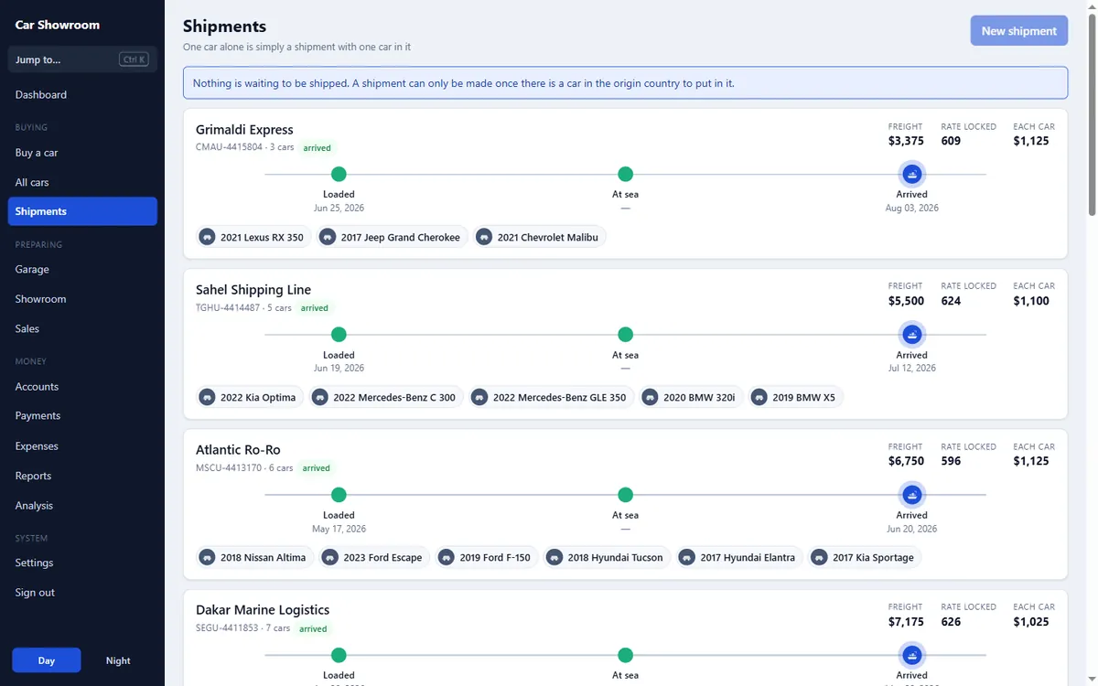Open the All cars list

82,182
